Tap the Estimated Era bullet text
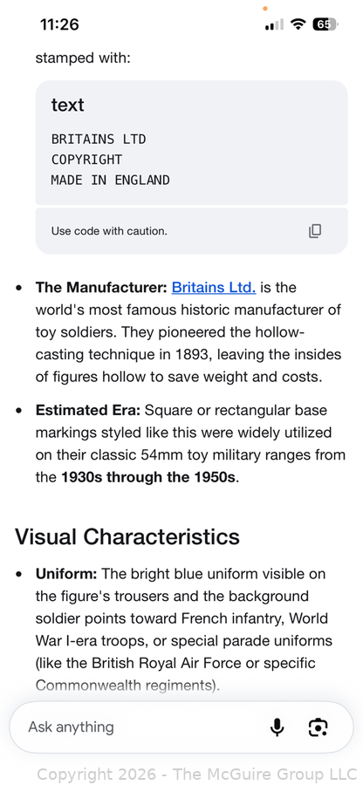 pos(190,444)
